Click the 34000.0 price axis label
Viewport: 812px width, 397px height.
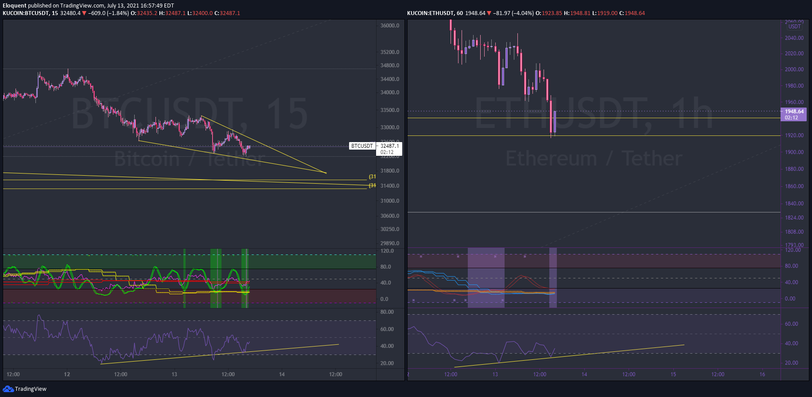click(390, 93)
